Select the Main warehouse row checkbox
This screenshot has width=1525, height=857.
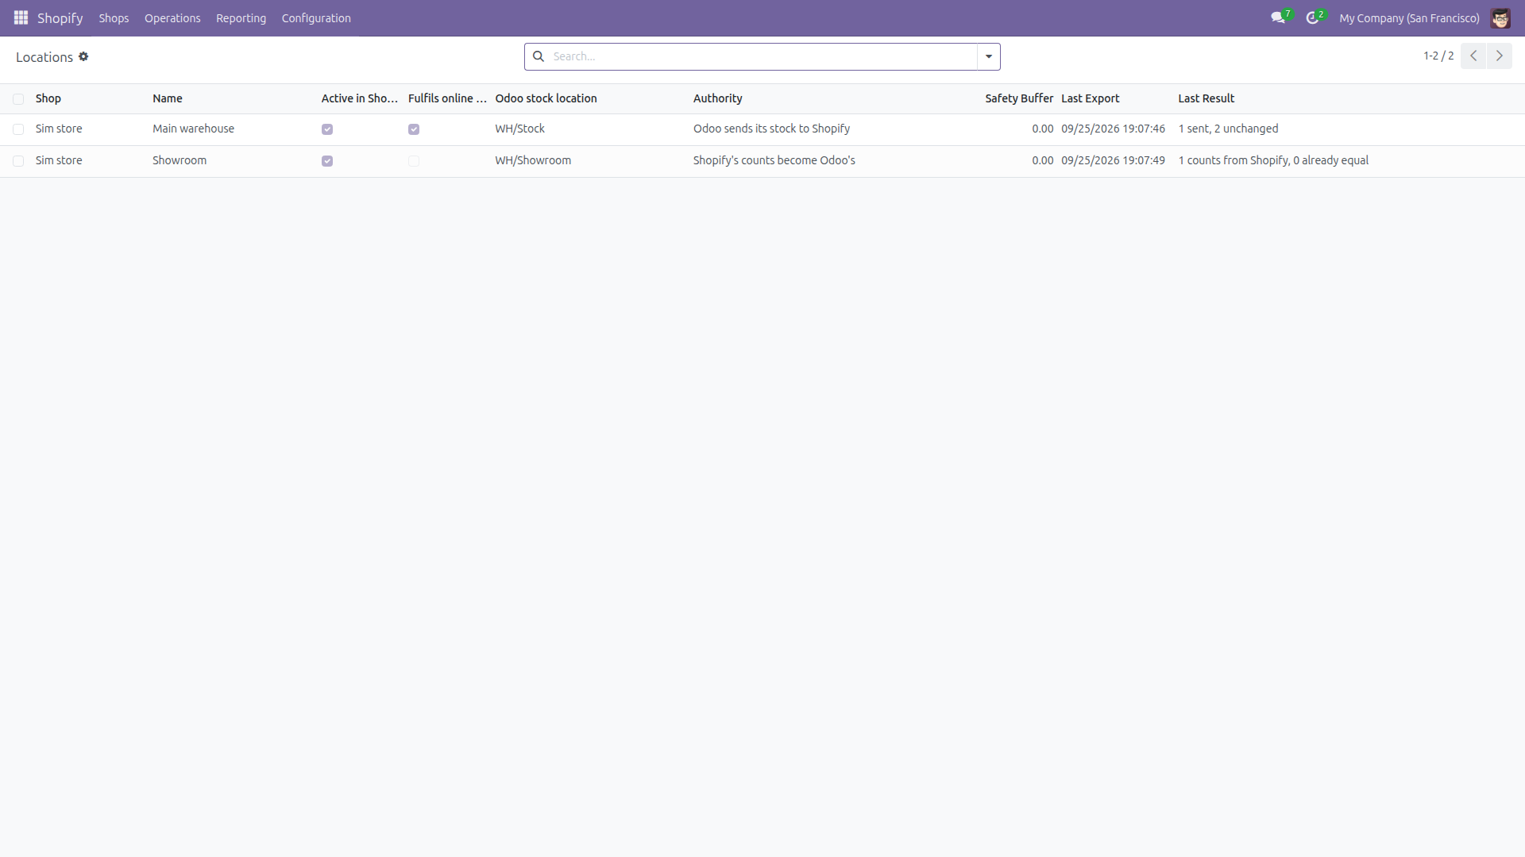(x=18, y=129)
